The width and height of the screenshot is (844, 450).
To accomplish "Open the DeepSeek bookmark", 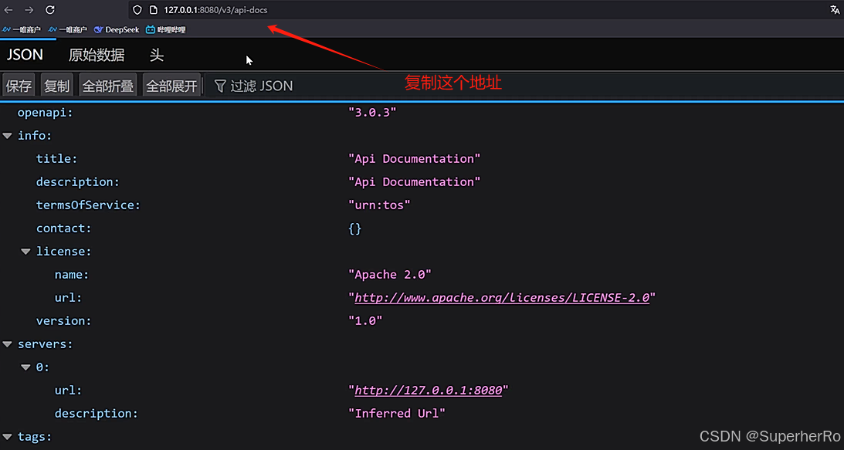I will pos(117,29).
